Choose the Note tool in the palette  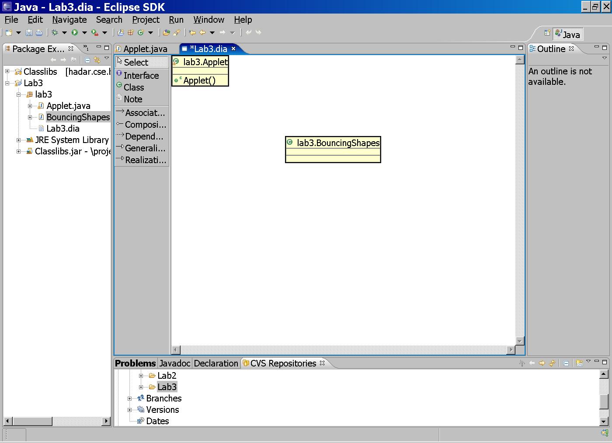(x=133, y=99)
